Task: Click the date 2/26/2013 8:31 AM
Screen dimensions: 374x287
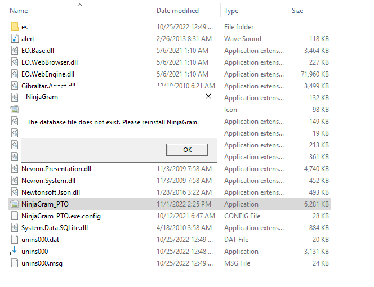Action: point(184,39)
